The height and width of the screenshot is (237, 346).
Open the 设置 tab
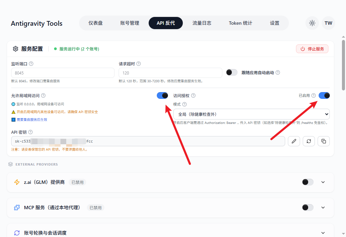click(274, 23)
